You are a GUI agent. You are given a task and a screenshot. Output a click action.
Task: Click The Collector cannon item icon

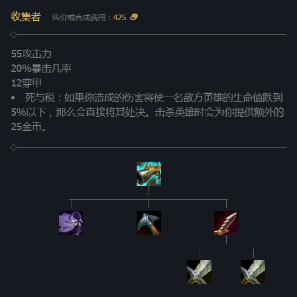point(148,173)
